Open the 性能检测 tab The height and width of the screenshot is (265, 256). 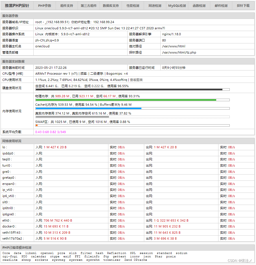click(x=133, y=6)
